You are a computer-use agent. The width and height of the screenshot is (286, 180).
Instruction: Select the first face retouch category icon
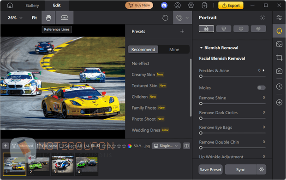(x=206, y=29)
